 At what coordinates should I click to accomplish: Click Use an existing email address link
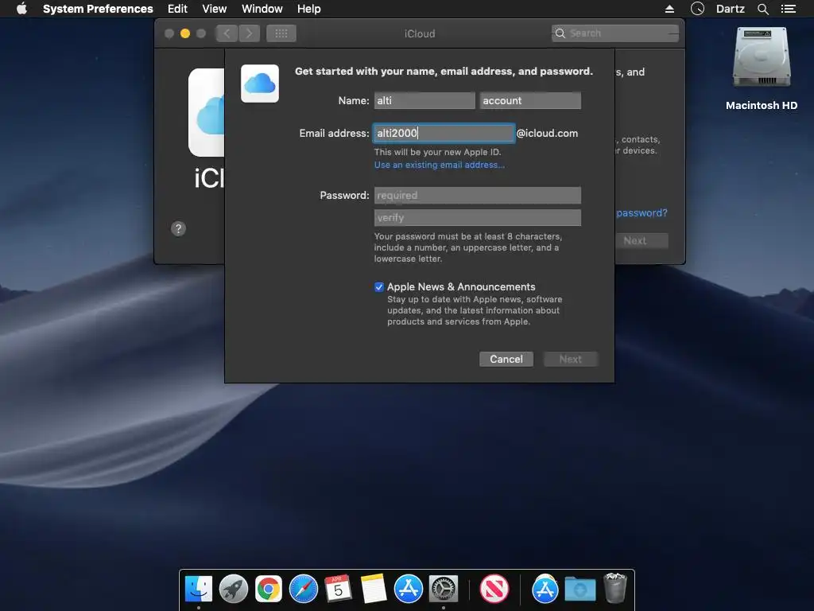click(x=439, y=165)
